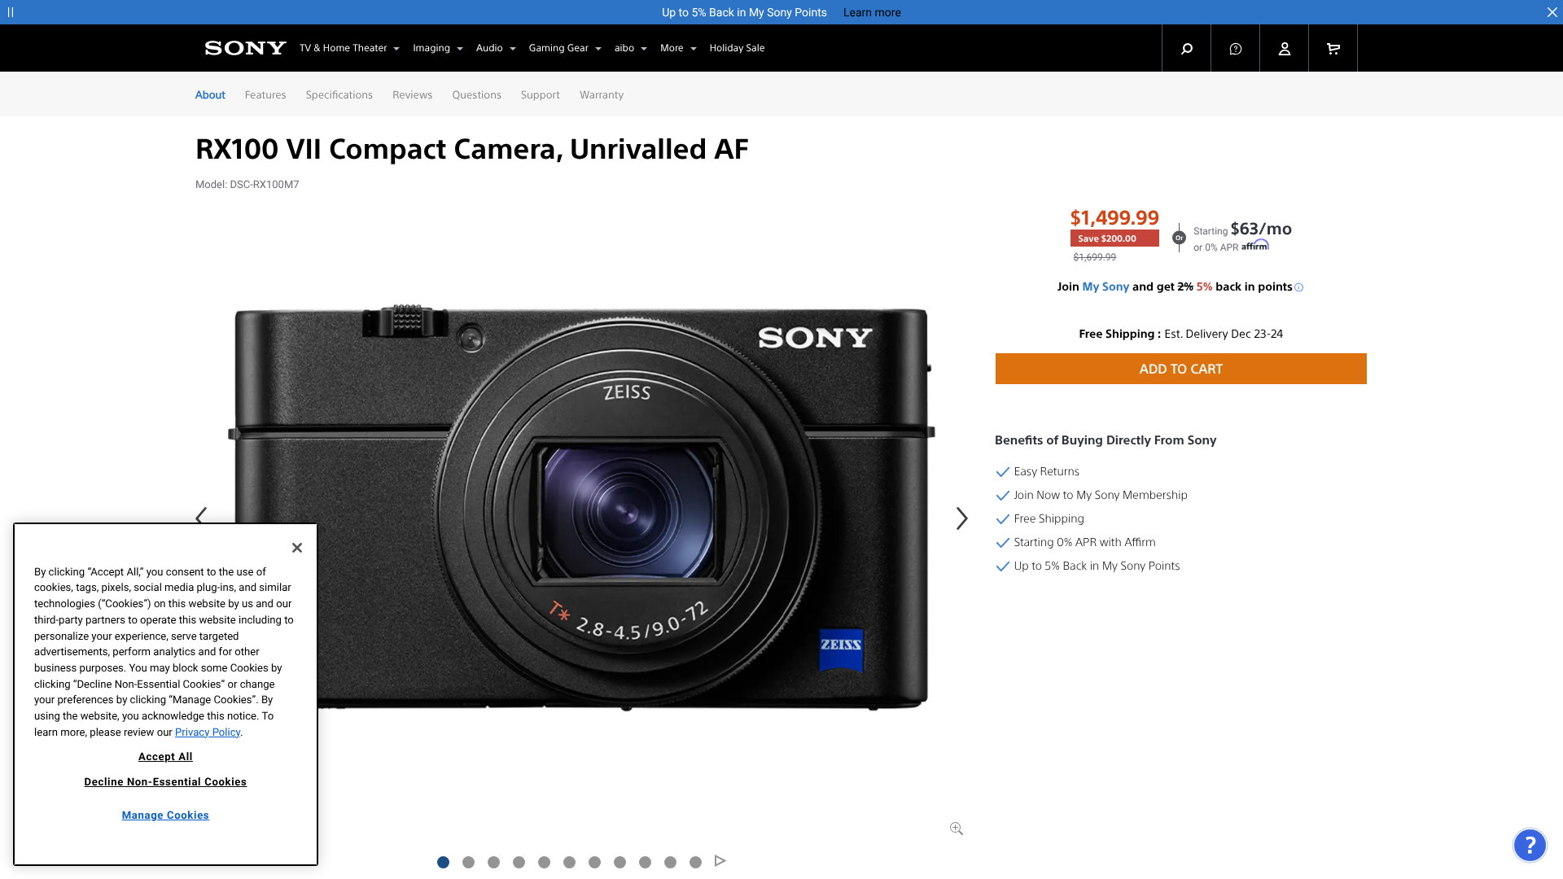The image size is (1563, 879).
Task: Open the floating help assistant
Action: 1530,845
